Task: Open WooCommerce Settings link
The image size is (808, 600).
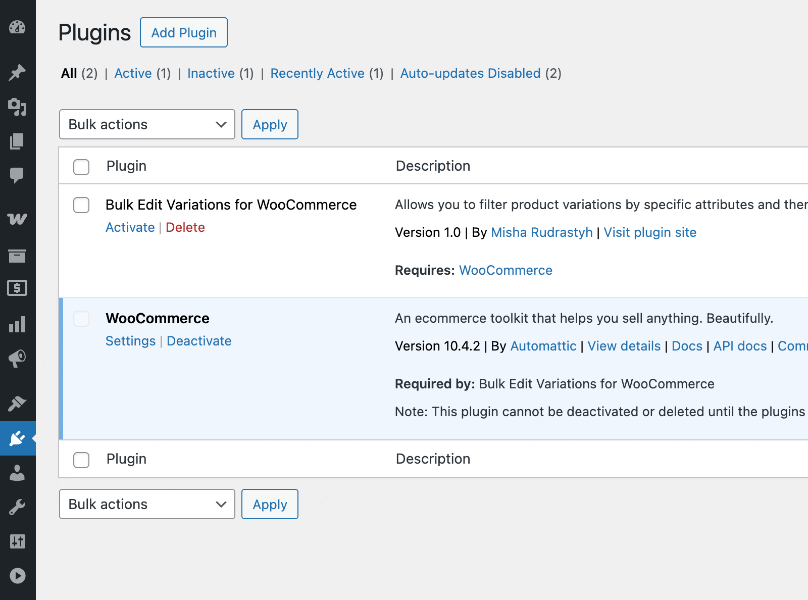Action: (131, 341)
